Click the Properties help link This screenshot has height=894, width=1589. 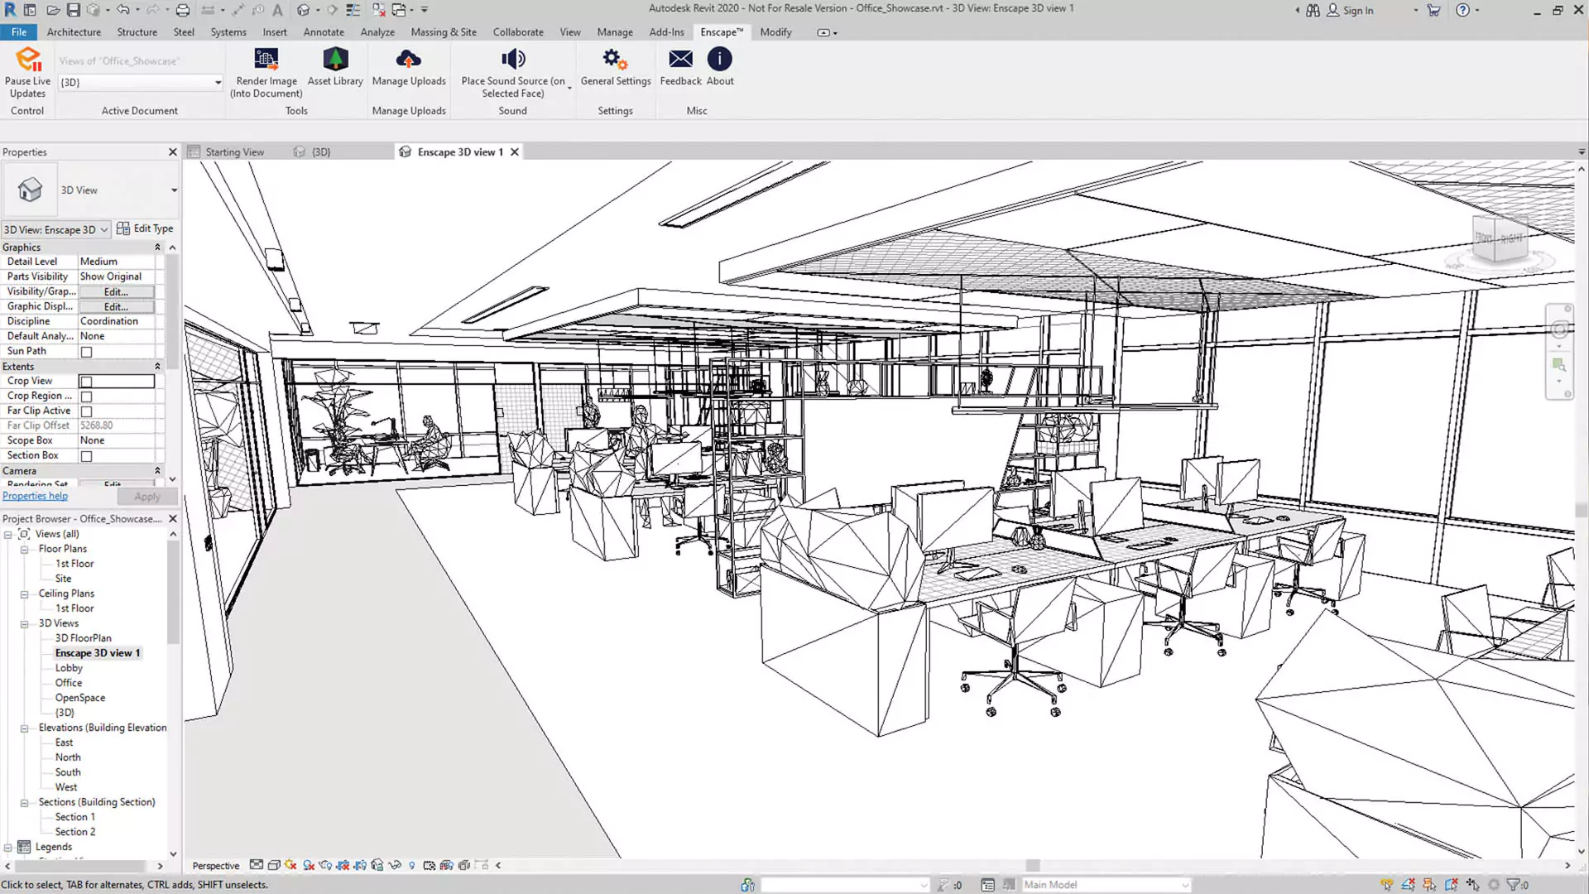pos(34,496)
